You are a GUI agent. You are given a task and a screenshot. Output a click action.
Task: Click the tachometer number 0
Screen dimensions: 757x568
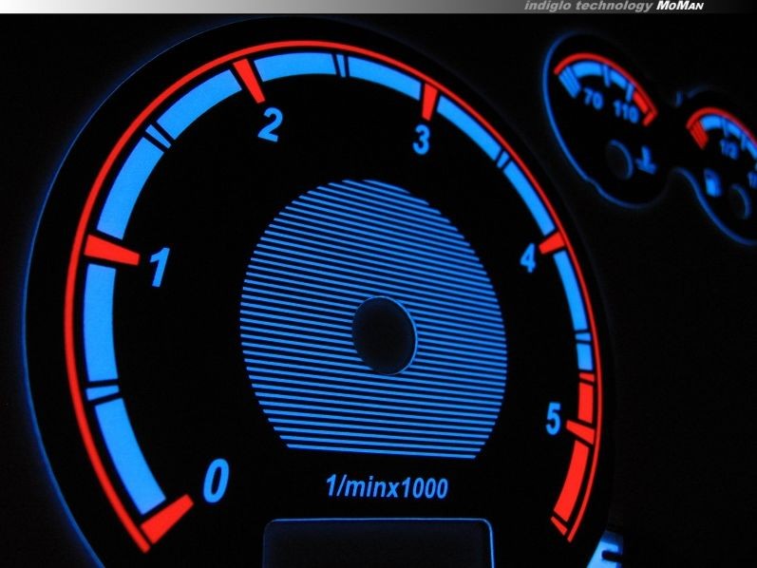(216, 482)
